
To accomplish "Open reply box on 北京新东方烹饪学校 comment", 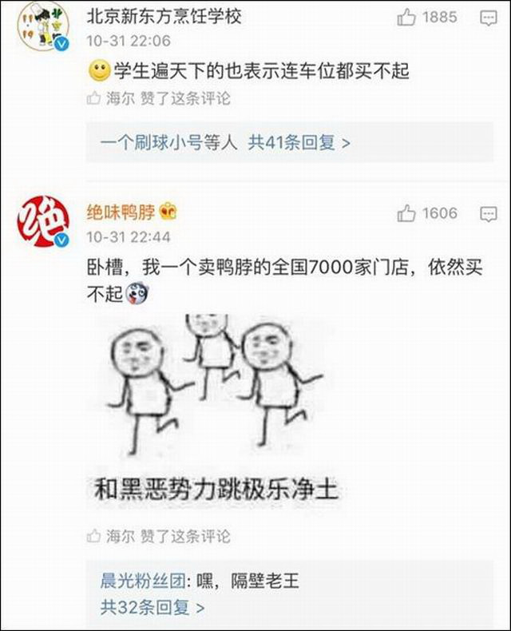I will 489,18.
